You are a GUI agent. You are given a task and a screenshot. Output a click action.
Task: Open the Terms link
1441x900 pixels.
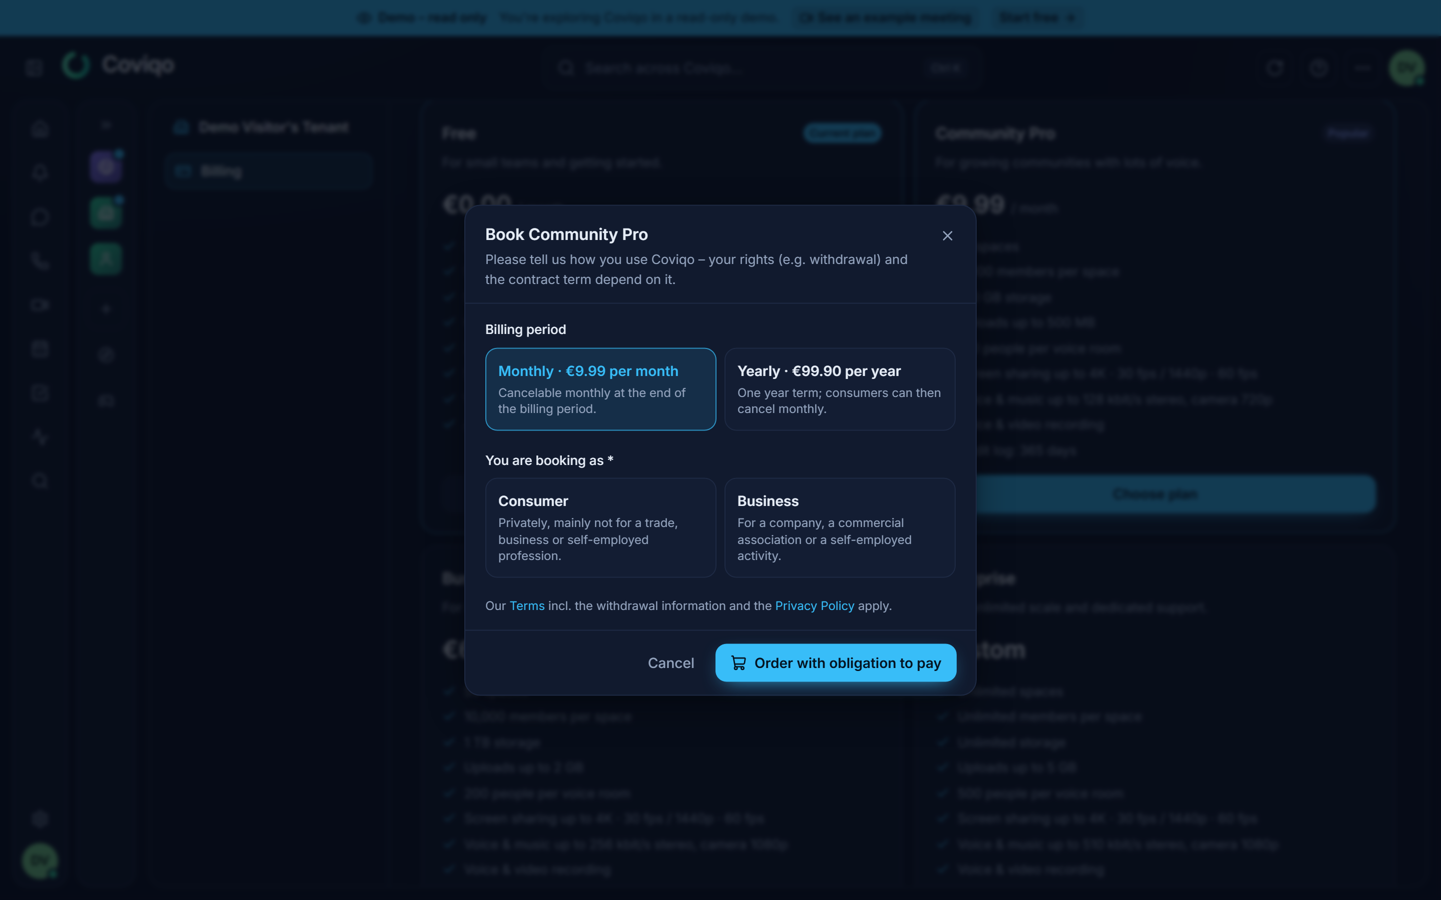(x=527, y=605)
